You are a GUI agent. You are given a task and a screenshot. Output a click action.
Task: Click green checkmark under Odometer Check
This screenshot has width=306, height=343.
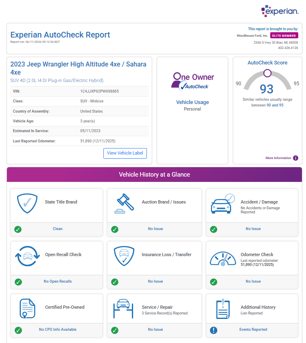tap(214, 282)
